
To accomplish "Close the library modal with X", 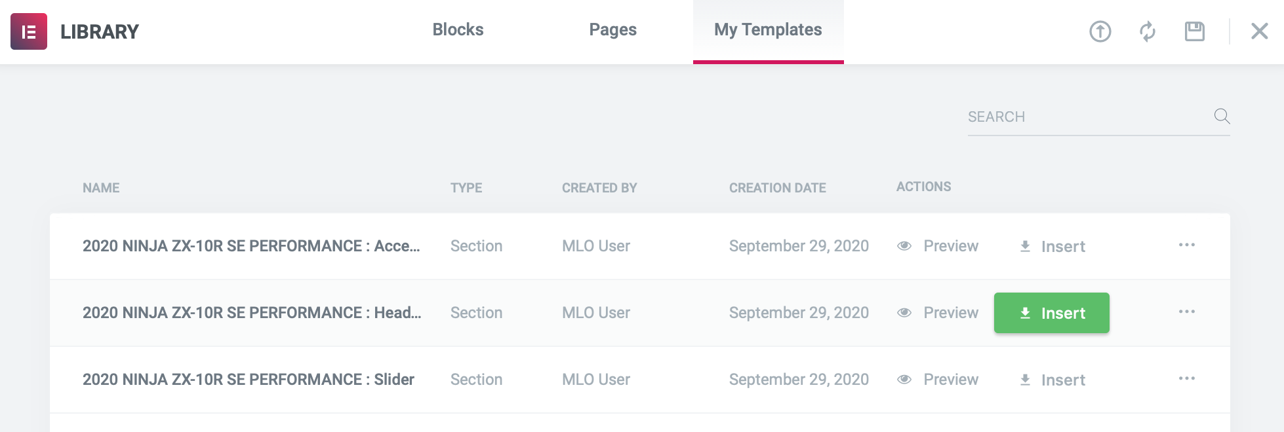I will 1259,31.
